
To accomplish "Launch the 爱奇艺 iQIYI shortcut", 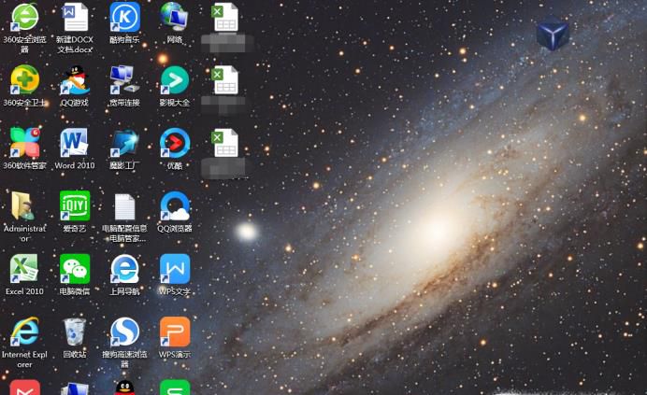I will [75, 205].
